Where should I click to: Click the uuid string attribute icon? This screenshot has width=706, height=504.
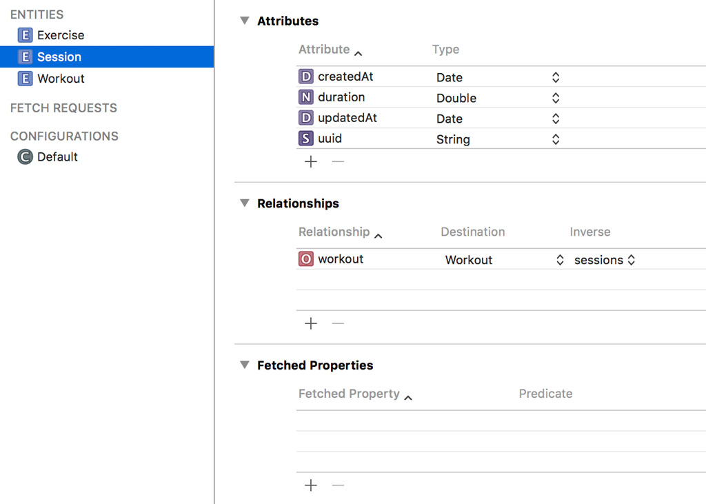click(x=305, y=139)
